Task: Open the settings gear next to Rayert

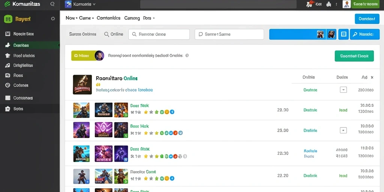Action: 53,19
